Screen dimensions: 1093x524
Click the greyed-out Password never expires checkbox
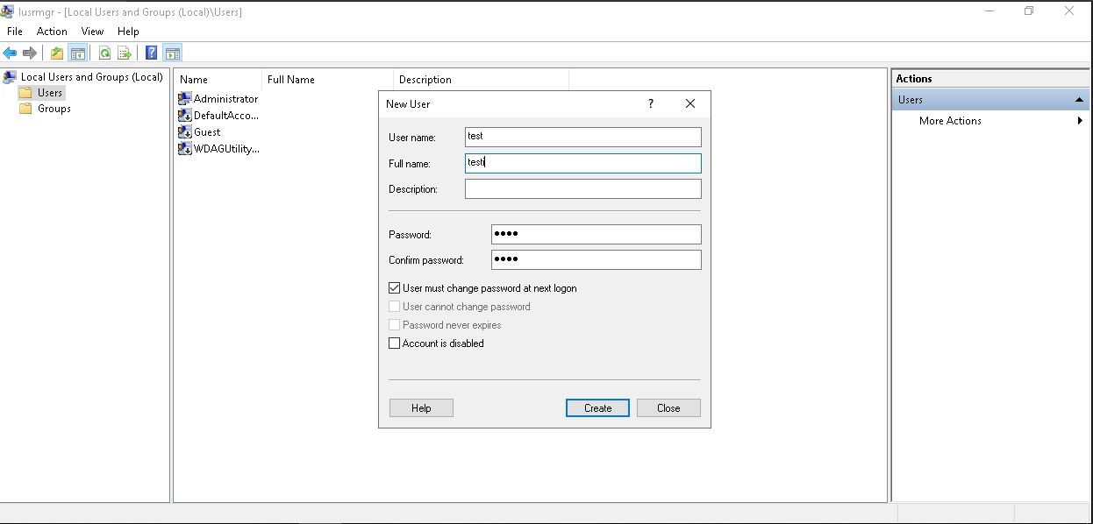395,325
